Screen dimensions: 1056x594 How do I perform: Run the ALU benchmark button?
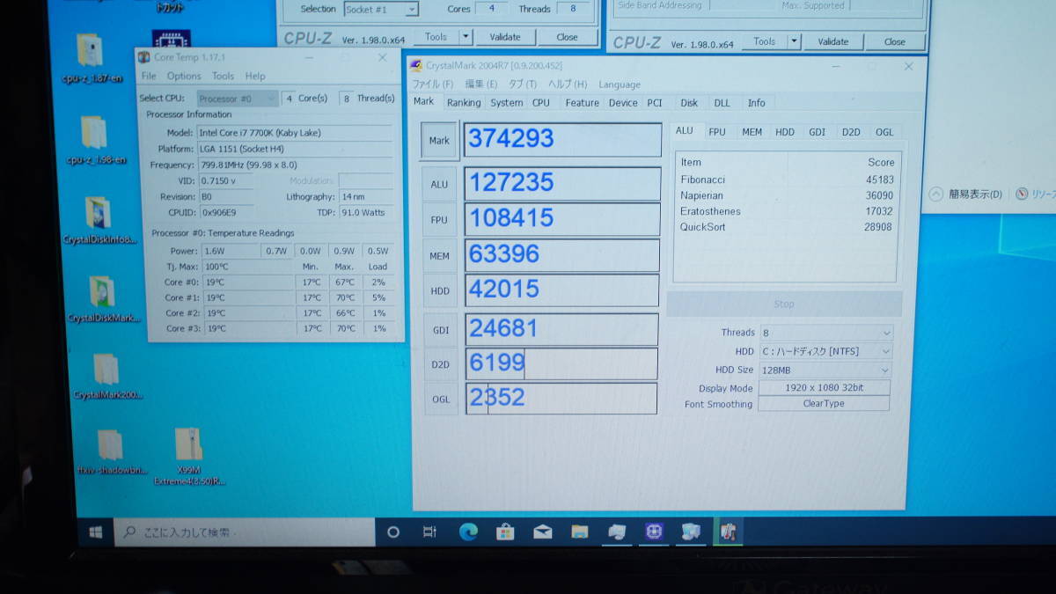[439, 185]
